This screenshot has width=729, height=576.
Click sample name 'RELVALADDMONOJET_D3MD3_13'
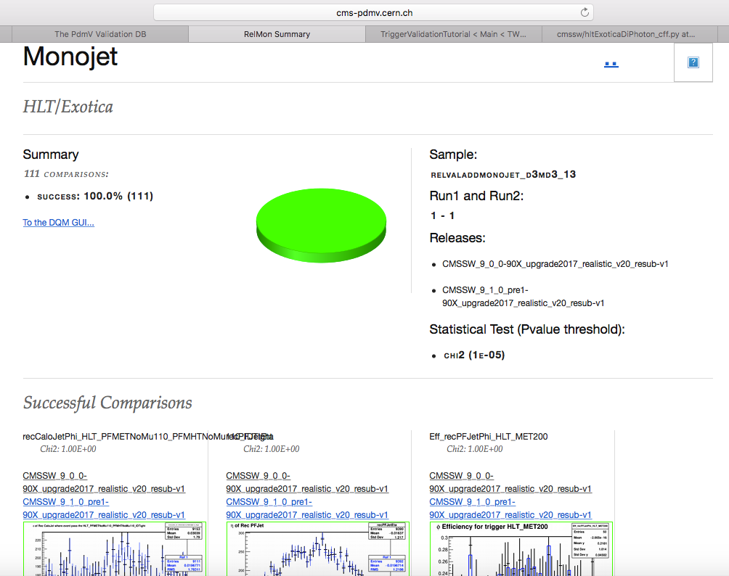point(503,174)
